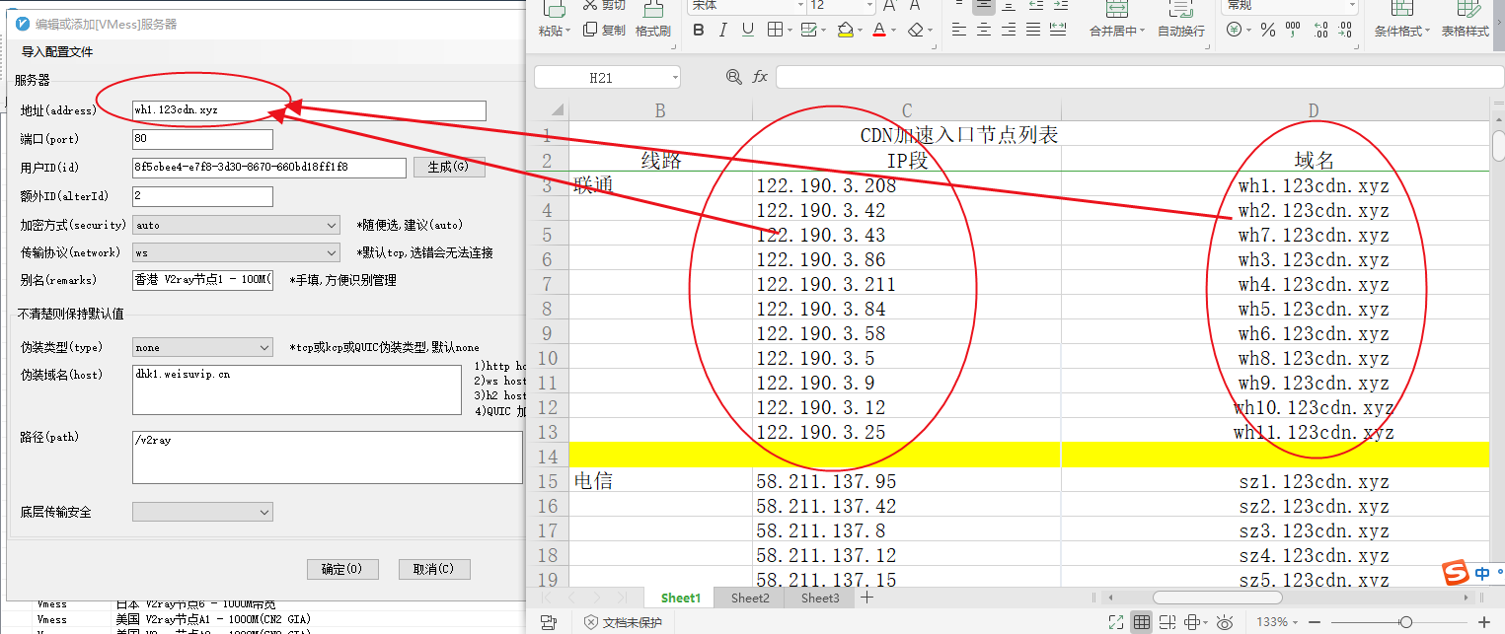1505x634 pixels.
Task: Click the magnifier icon beside fx
Action: (733, 77)
